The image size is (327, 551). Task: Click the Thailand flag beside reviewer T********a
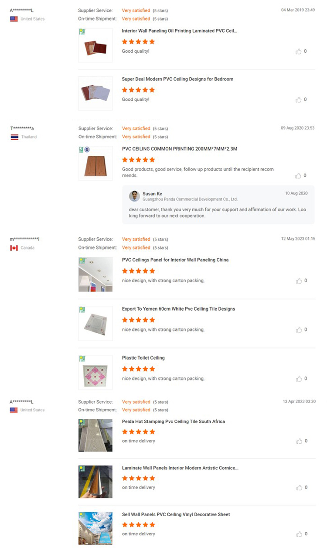[x=14, y=137]
